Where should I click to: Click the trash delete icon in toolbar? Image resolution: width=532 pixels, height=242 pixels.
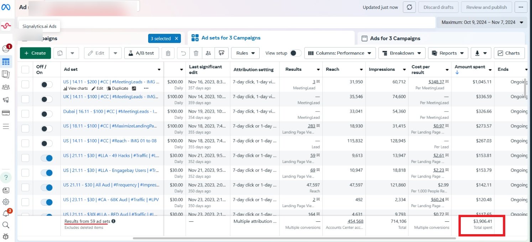point(196,53)
